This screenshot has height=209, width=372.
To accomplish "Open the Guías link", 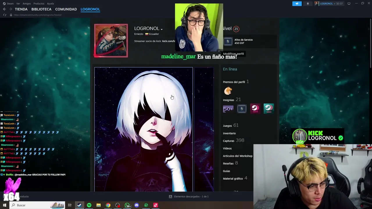I will tap(226, 171).
